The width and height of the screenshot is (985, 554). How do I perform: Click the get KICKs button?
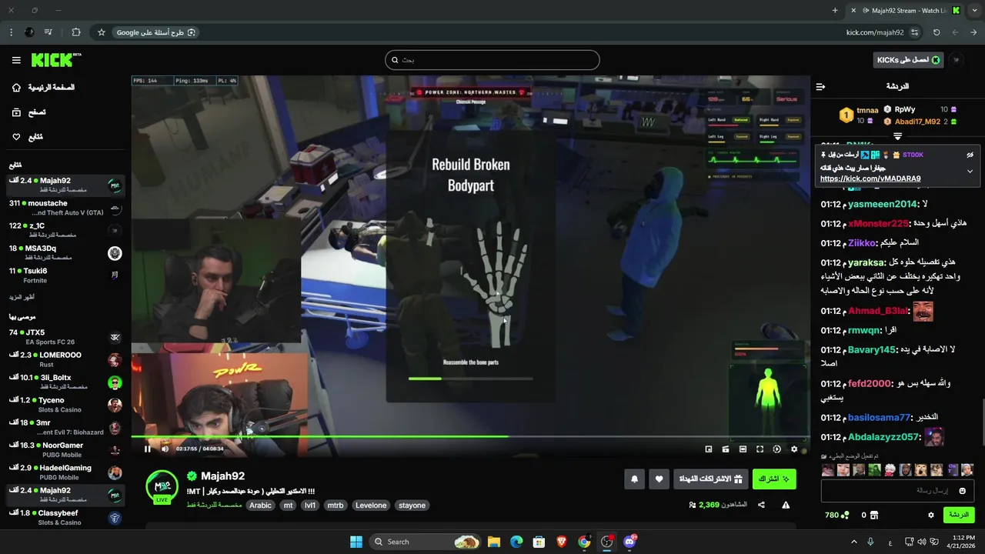[909, 60]
